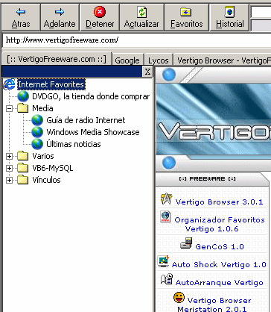
Task: Click the globe icon beside Últimas noticias
Action: 37,144
